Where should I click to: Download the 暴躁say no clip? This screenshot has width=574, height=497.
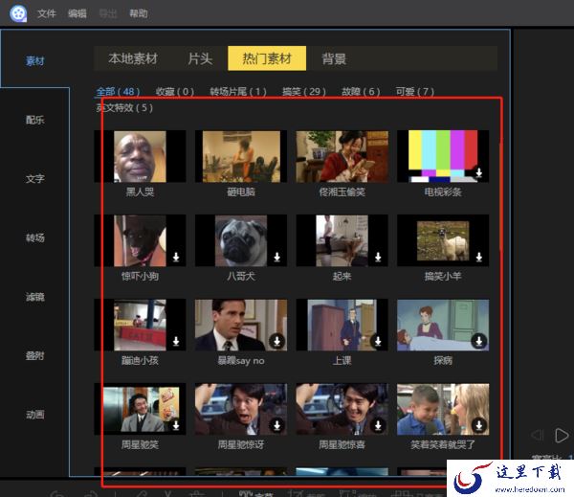pos(277,341)
